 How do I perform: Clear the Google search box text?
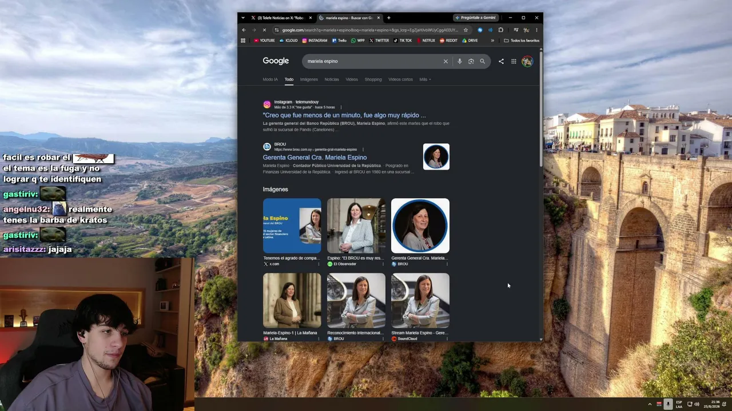445,61
